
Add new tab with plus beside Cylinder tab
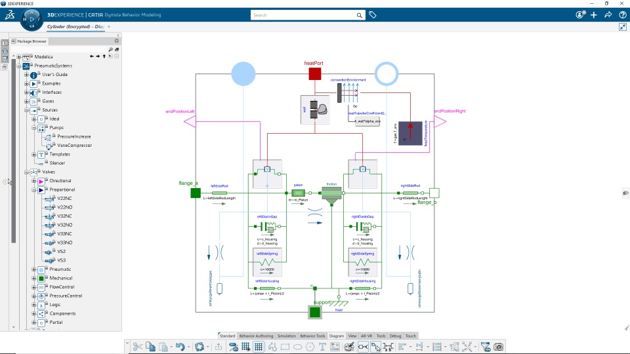point(109,26)
